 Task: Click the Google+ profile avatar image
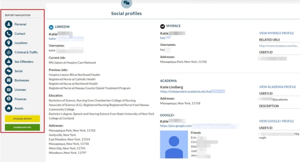tap(174, 144)
